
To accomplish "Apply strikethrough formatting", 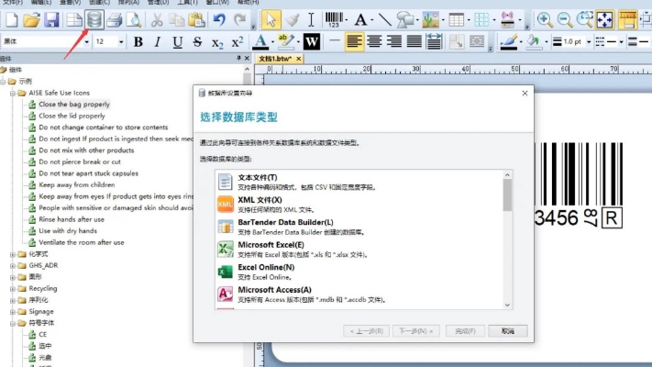I will (197, 41).
